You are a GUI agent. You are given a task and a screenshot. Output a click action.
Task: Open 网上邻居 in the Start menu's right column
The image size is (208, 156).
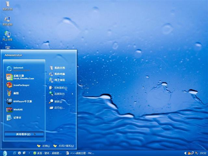[x=57, y=80]
